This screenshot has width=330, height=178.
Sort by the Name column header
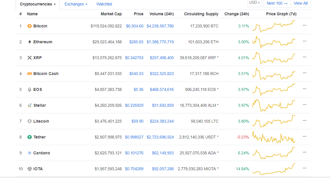tap(32, 14)
